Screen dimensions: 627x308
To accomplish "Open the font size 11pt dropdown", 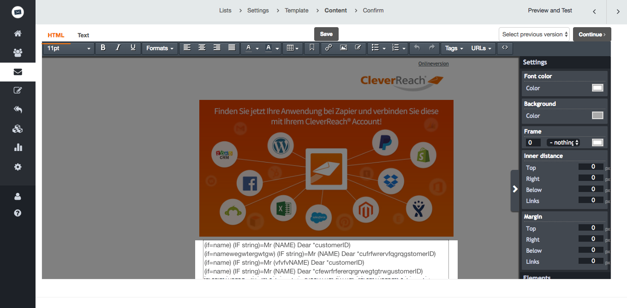I will click(68, 48).
